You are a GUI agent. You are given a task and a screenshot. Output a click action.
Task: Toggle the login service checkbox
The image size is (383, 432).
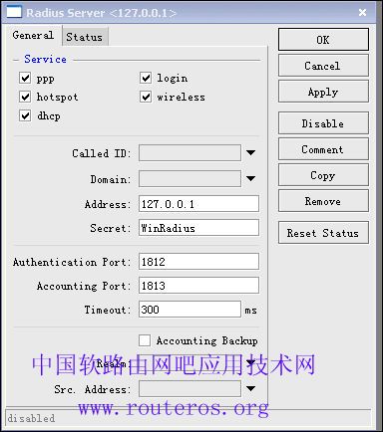[146, 78]
